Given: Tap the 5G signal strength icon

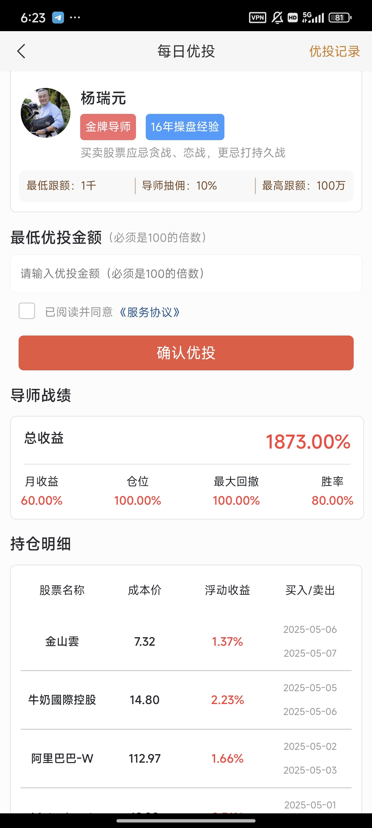Looking at the screenshot, I should point(313,17).
